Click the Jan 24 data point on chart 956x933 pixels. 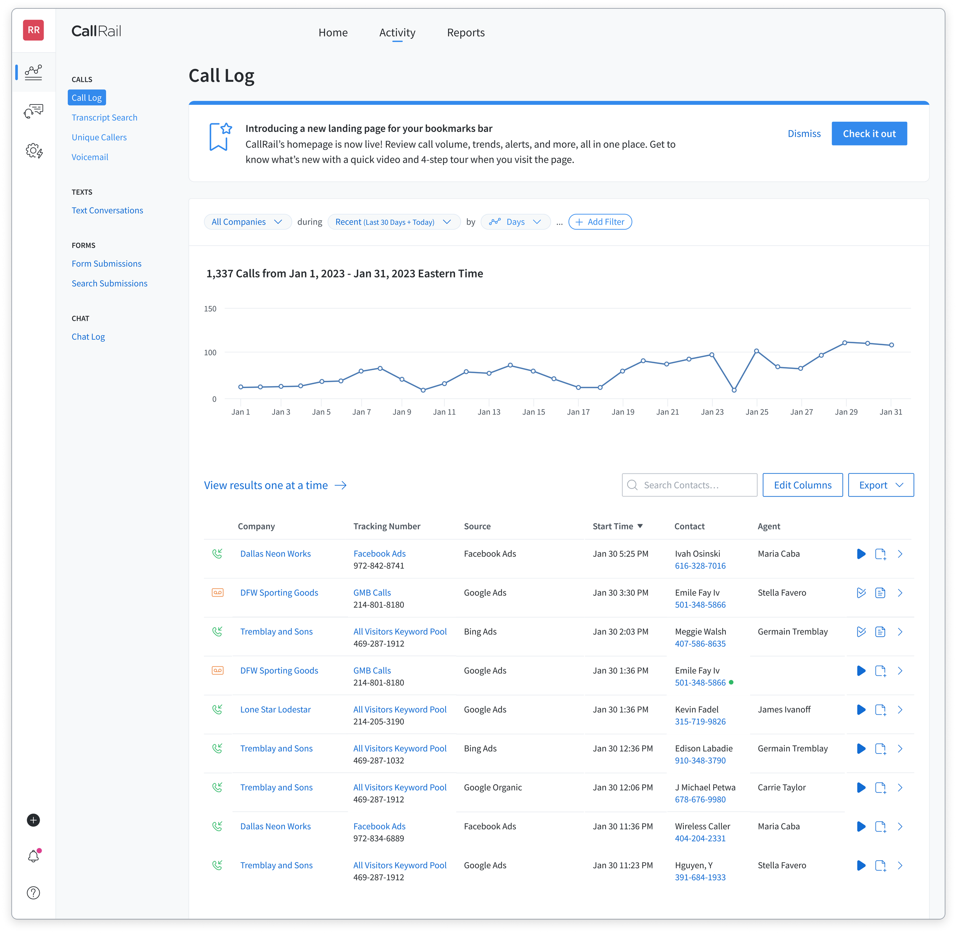[734, 390]
